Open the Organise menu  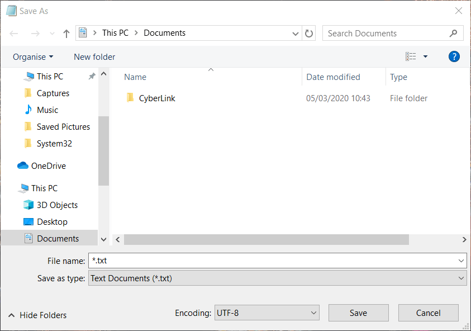(x=33, y=57)
